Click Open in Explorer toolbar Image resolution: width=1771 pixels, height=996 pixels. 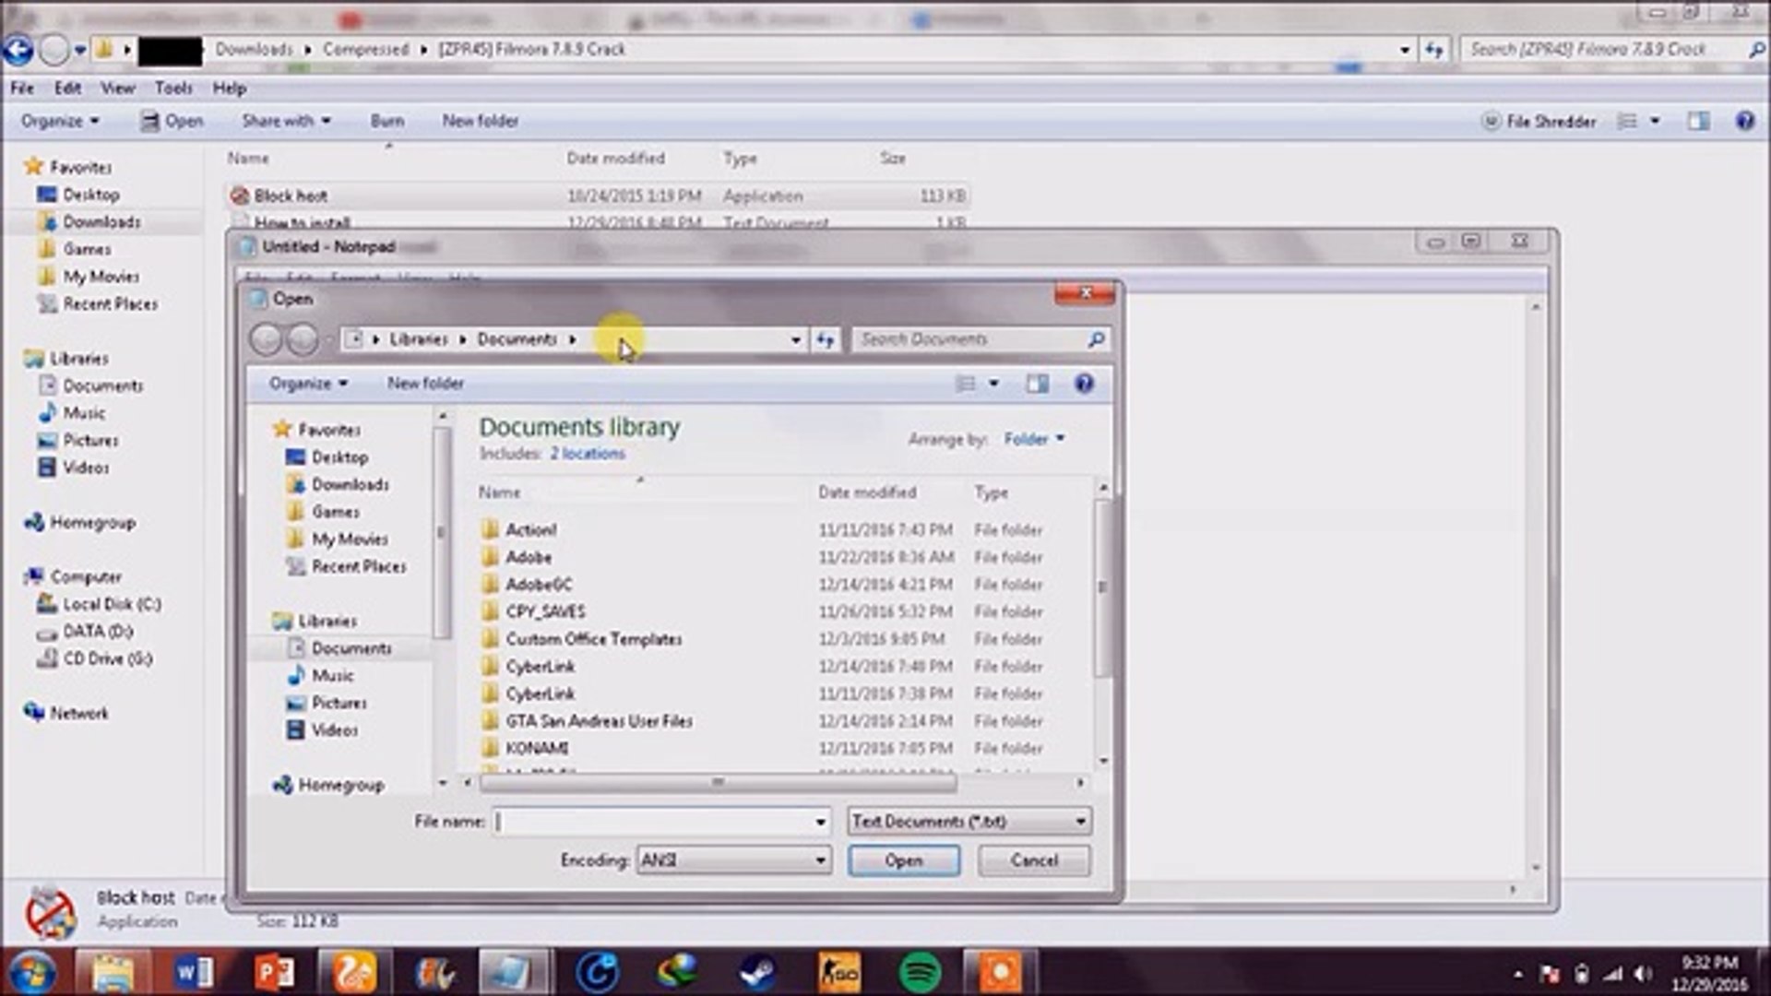point(172,121)
